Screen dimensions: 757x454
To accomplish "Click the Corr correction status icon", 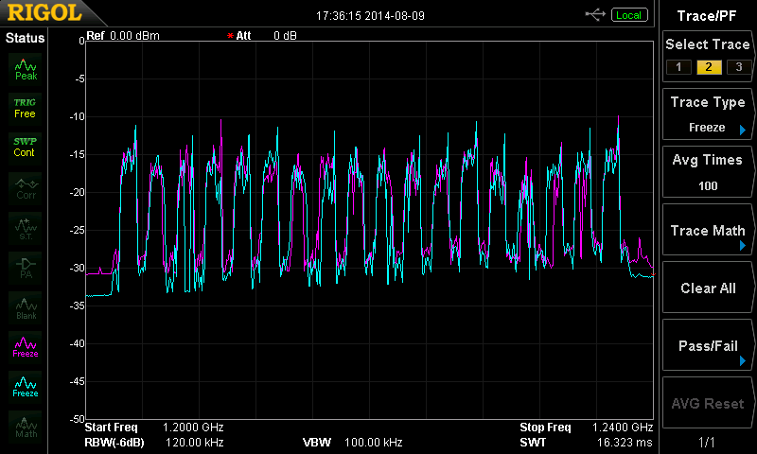I will point(26,187).
